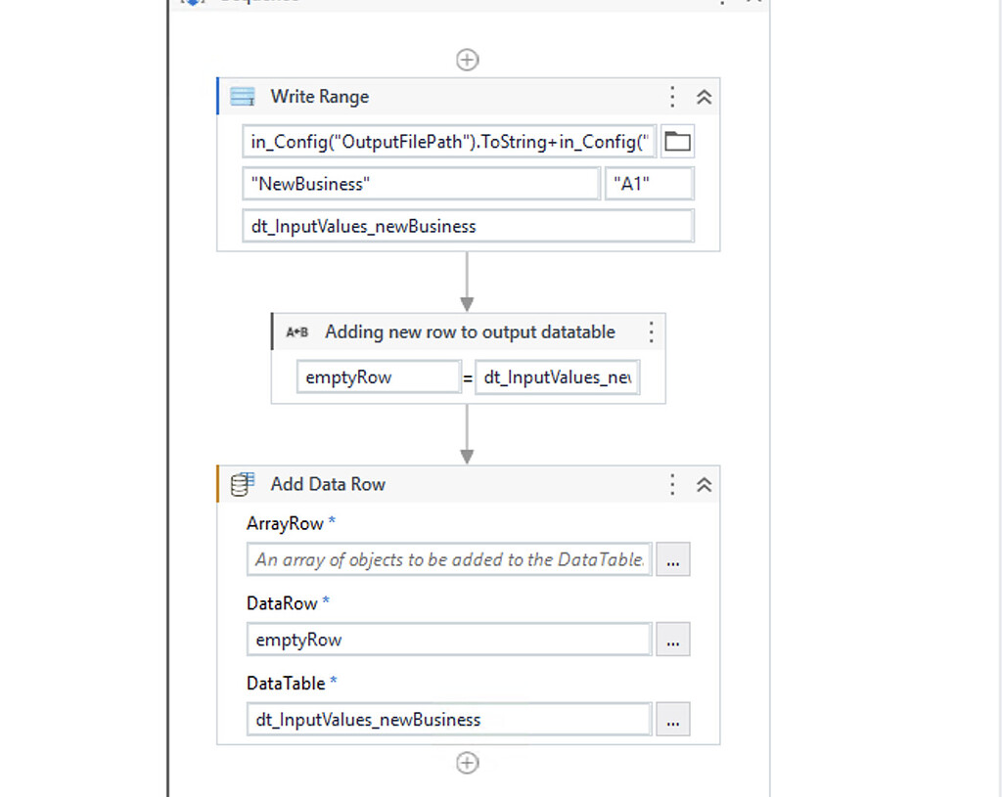Click the sheet name NewBusiness field
This screenshot has height=797, width=1002.
click(421, 183)
